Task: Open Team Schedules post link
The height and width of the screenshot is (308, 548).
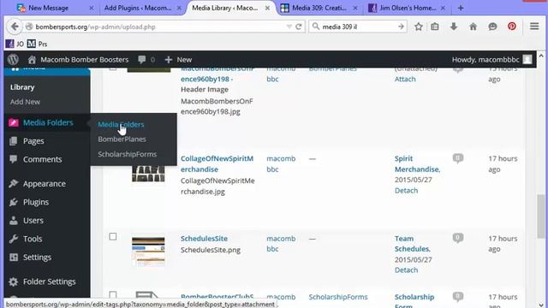Action: coord(413,244)
